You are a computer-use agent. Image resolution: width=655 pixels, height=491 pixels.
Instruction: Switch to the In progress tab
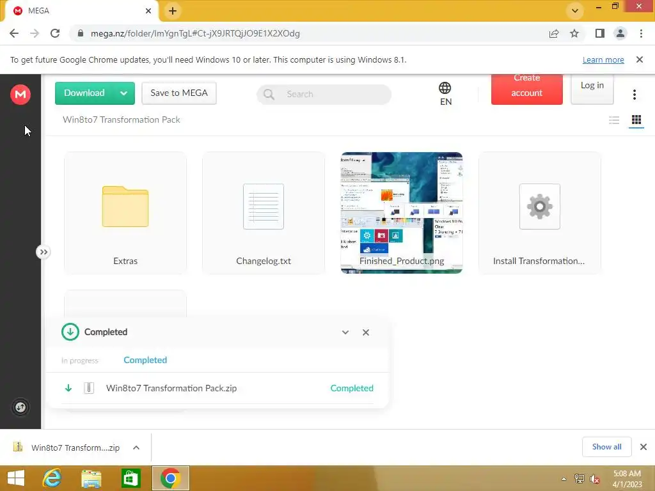[80, 361]
